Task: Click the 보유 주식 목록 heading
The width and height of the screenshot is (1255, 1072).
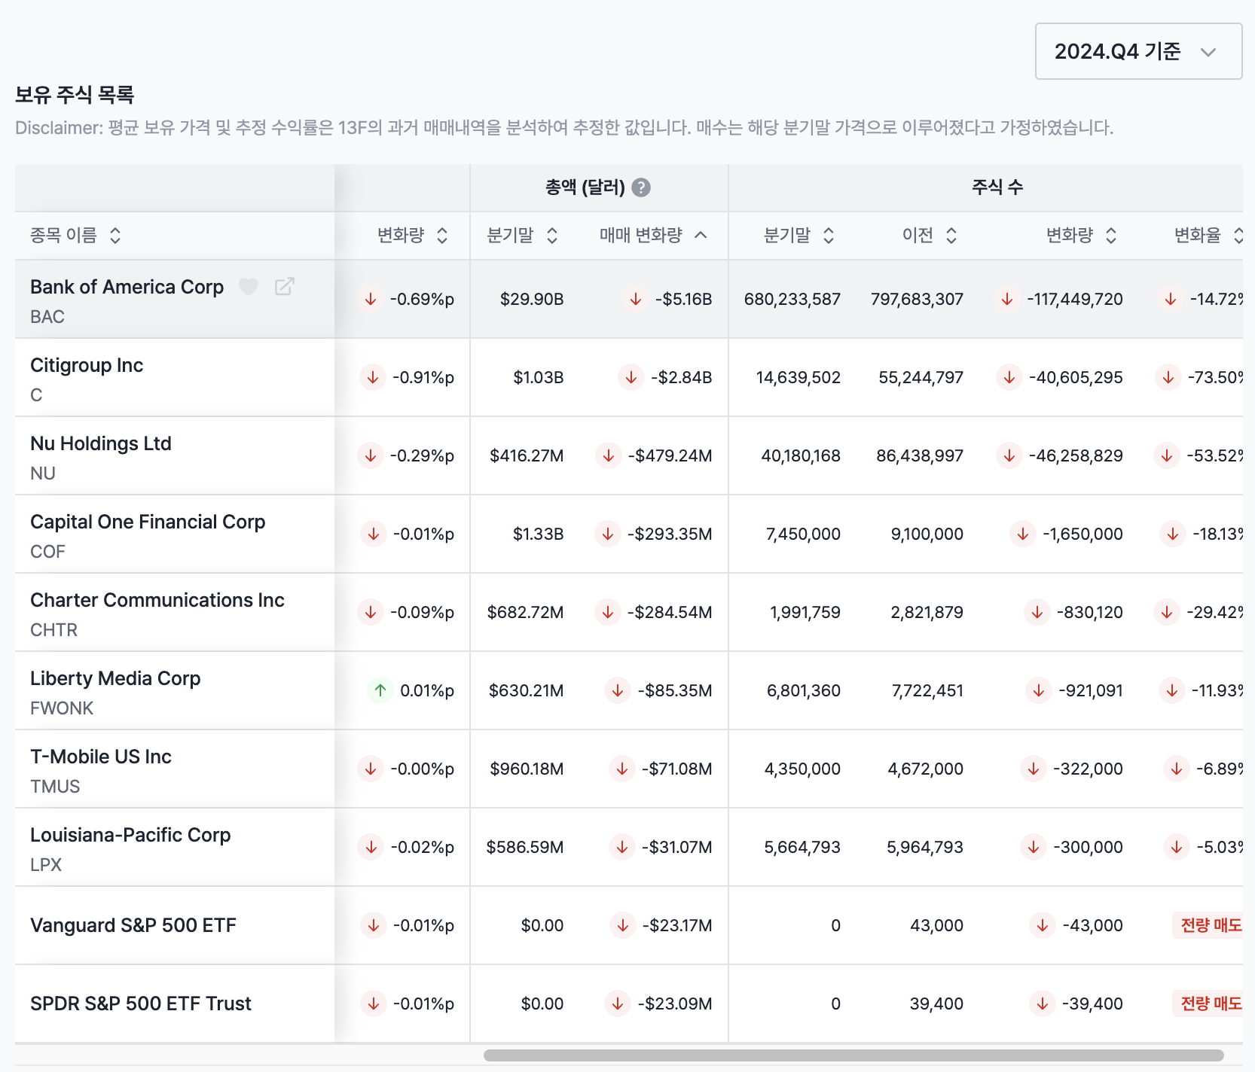Action: coord(75,95)
